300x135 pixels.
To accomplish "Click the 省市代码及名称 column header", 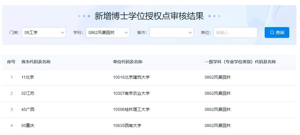I will (36, 62).
